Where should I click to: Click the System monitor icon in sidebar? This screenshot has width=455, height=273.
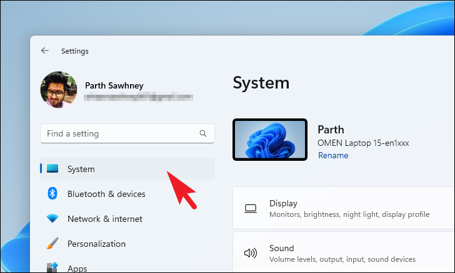click(52, 168)
